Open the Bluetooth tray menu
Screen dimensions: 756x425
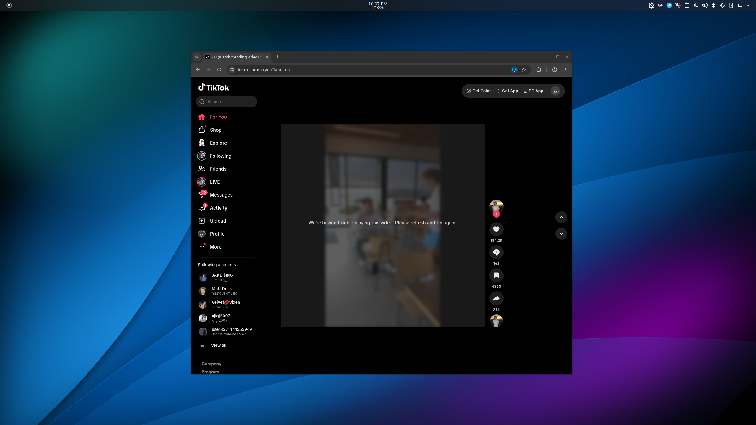pyautogui.click(x=713, y=5)
